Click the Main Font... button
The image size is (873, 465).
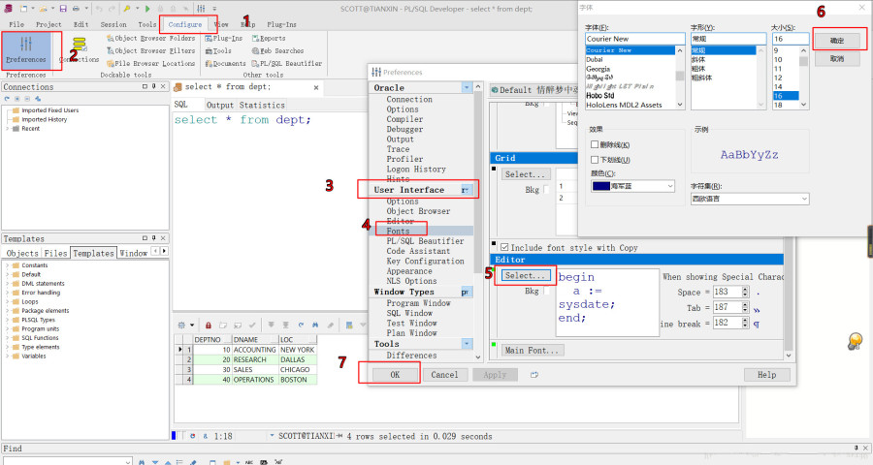[532, 350]
